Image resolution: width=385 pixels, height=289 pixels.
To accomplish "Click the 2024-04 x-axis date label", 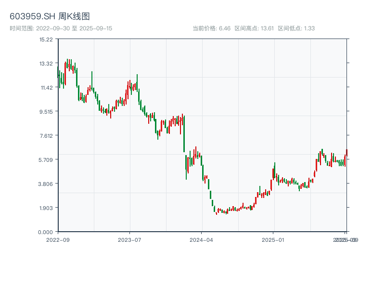I will pyautogui.click(x=202, y=239).
